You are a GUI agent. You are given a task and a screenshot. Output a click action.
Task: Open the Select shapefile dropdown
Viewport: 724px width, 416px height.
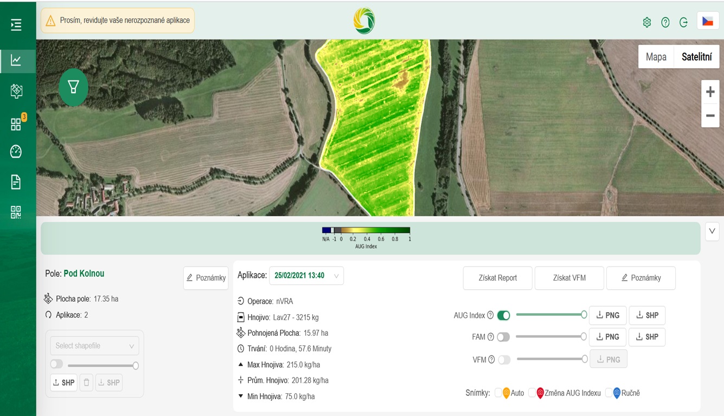94,346
